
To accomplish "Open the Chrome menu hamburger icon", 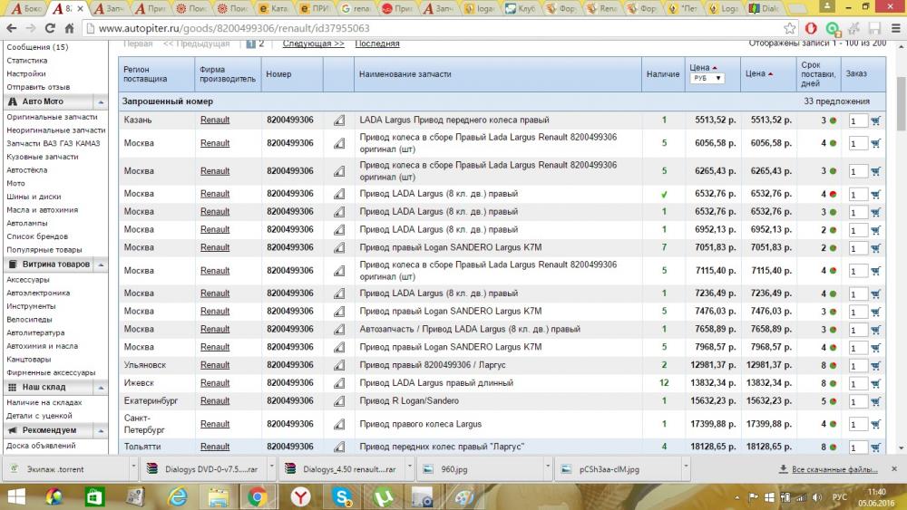I will [895, 28].
